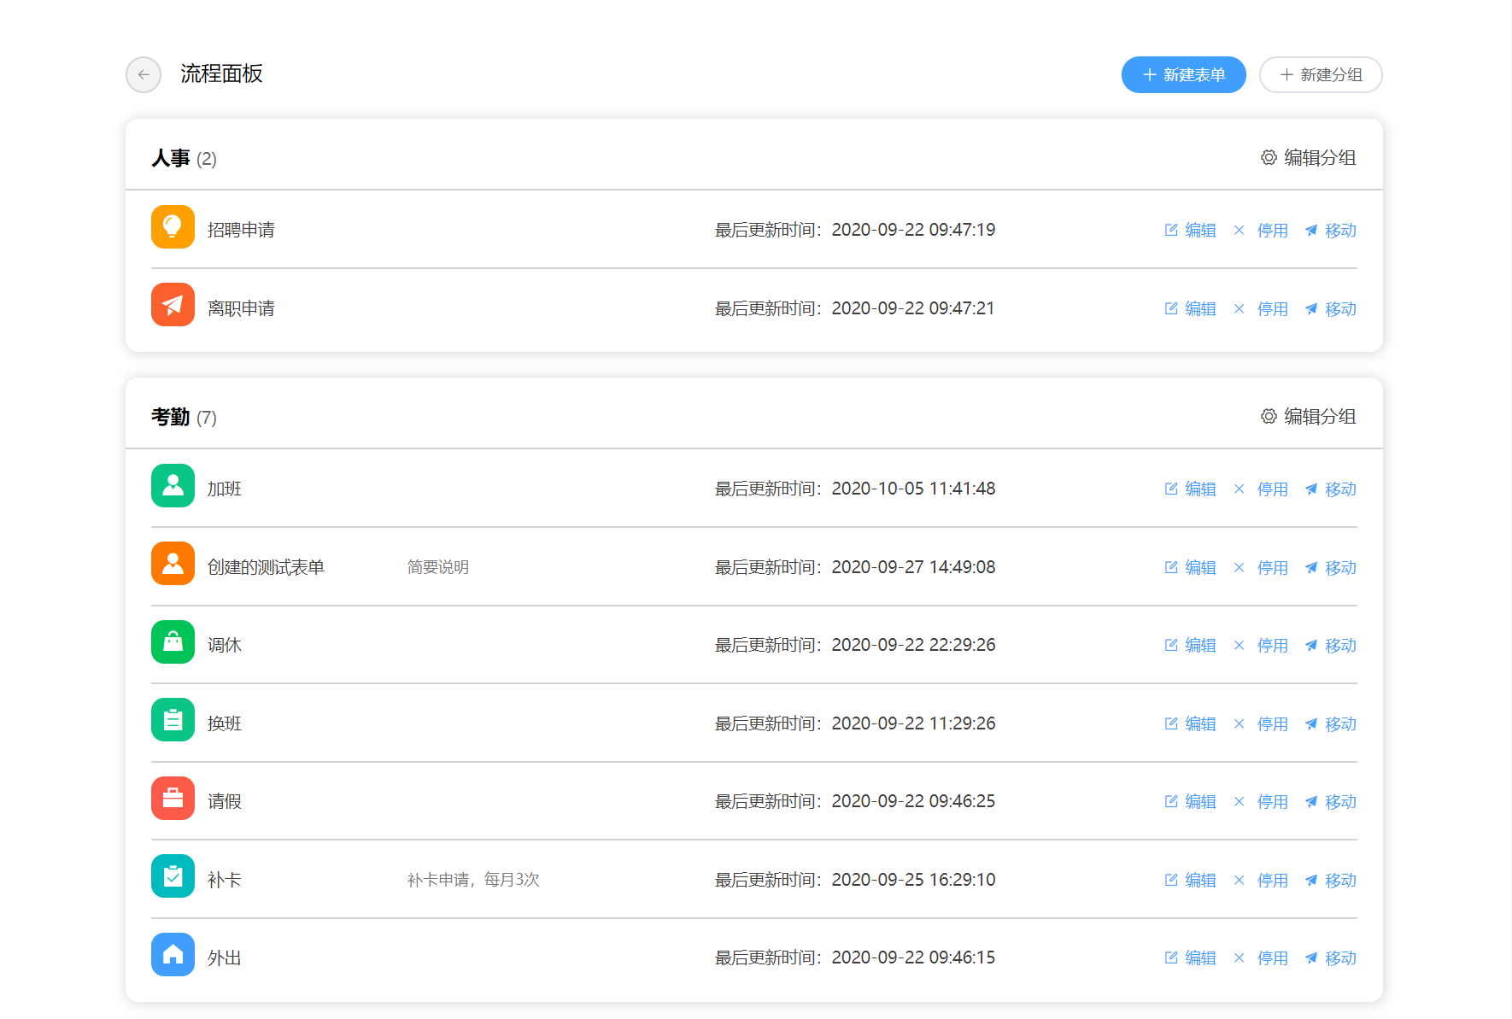
Task: Move the 创建的测试表单 form
Action: pyautogui.click(x=1330, y=568)
